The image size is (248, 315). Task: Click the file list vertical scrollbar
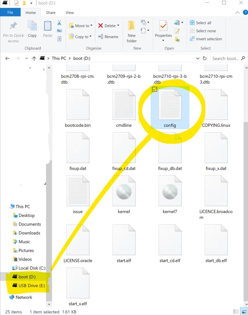tap(245, 186)
